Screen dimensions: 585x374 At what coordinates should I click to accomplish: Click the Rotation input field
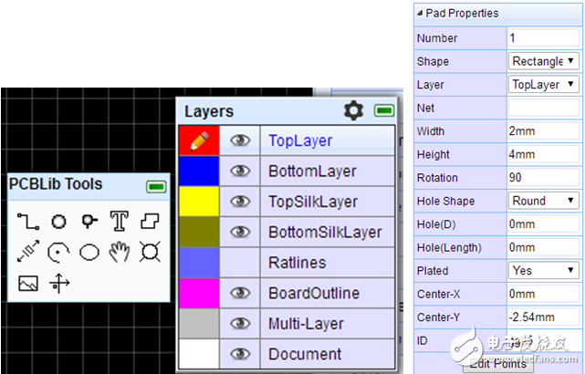click(543, 178)
